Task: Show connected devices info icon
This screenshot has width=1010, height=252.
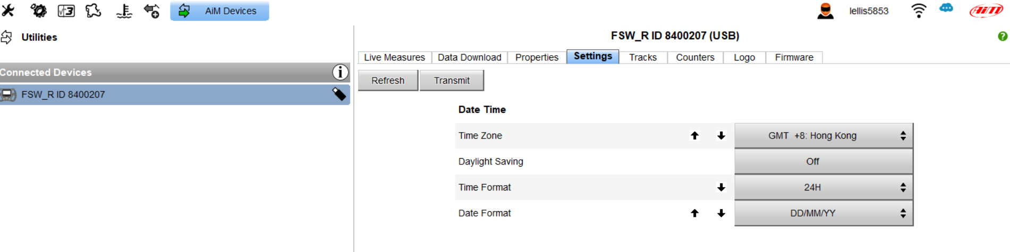Action: [x=340, y=72]
